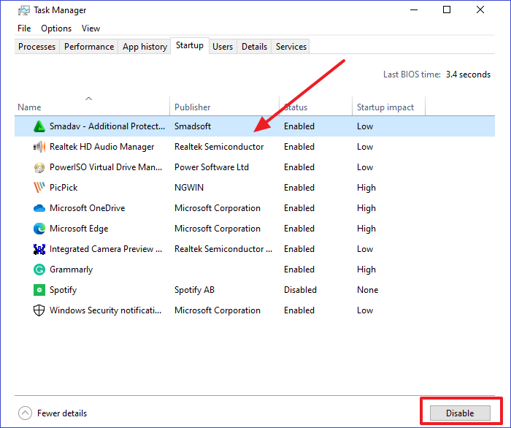
Task: Click the Windows Security shield icon
Action: (39, 310)
